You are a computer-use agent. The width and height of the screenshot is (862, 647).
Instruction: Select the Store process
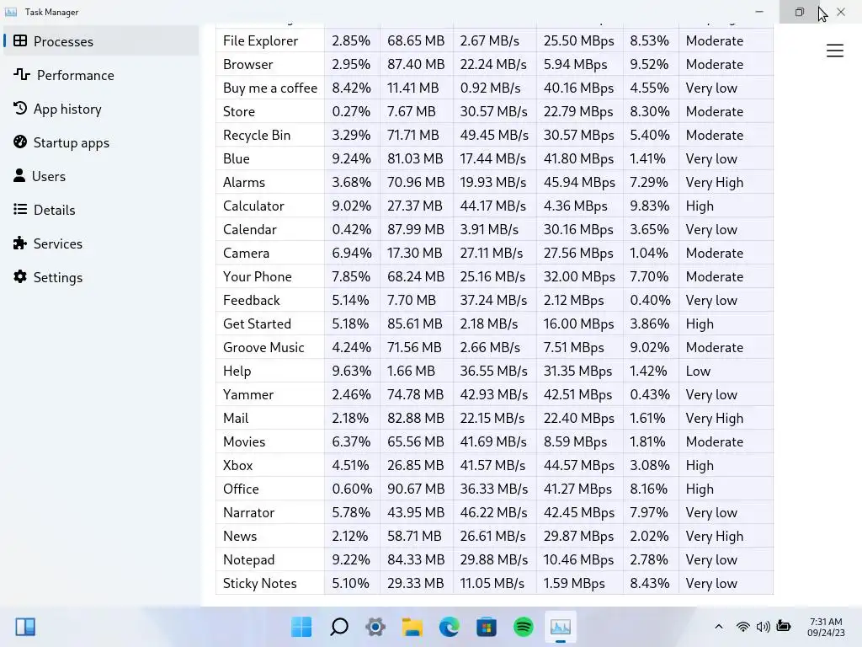[494, 112]
